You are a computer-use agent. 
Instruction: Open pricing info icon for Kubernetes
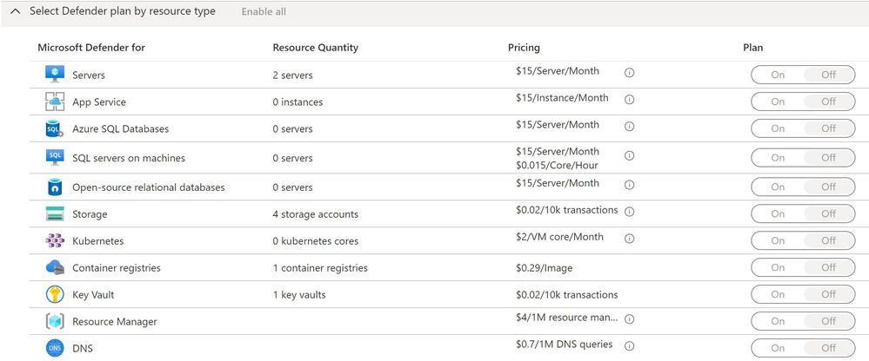click(x=629, y=239)
